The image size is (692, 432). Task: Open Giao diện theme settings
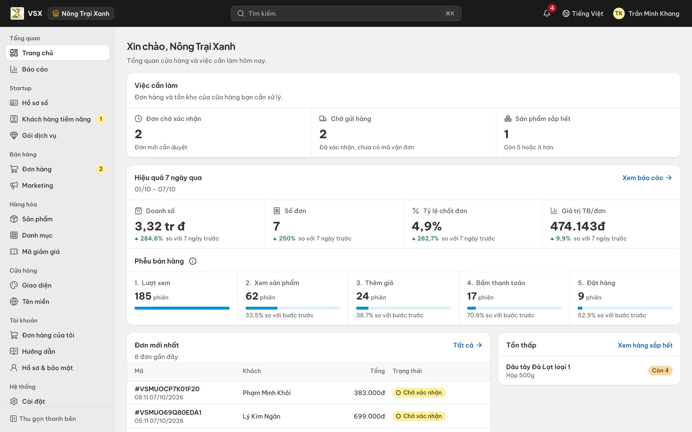pos(58,285)
